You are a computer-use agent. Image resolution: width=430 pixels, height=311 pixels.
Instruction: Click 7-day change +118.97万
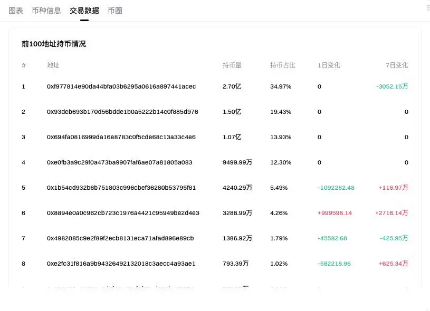394,188
